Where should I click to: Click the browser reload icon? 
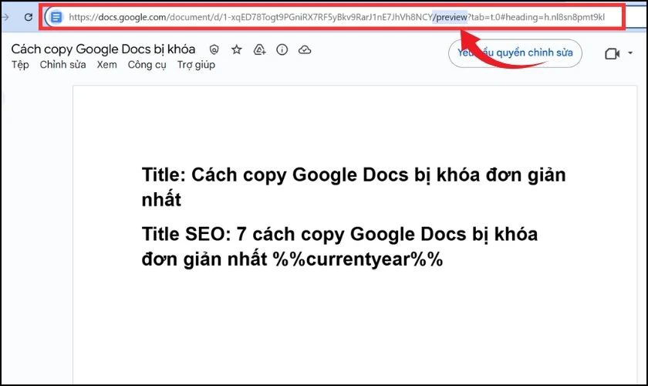(28, 17)
